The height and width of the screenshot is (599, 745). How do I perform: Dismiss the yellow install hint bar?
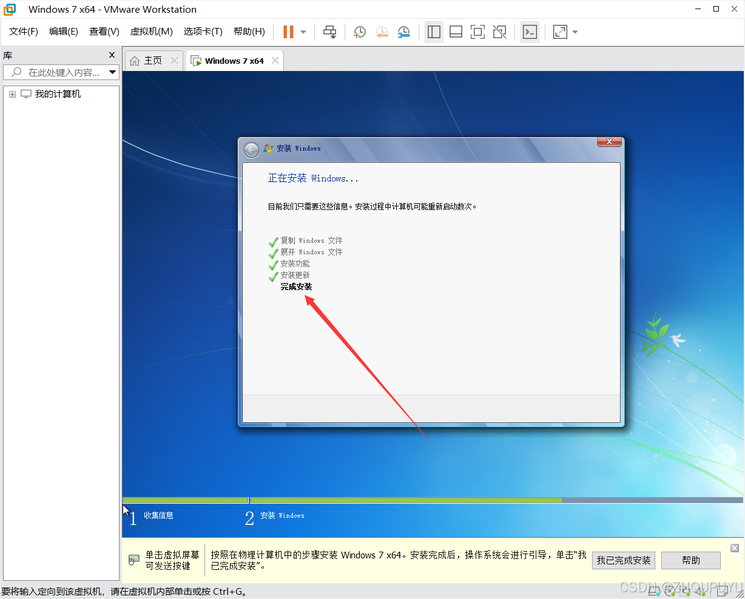[734, 548]
